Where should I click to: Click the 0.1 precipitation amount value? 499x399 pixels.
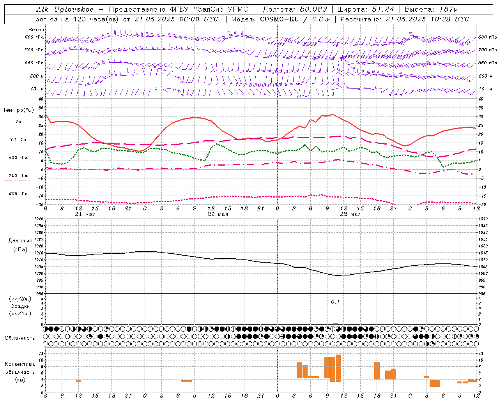tap(335, 302)
